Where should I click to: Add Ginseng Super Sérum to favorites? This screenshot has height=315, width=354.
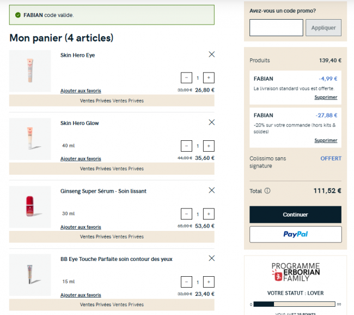81,227
